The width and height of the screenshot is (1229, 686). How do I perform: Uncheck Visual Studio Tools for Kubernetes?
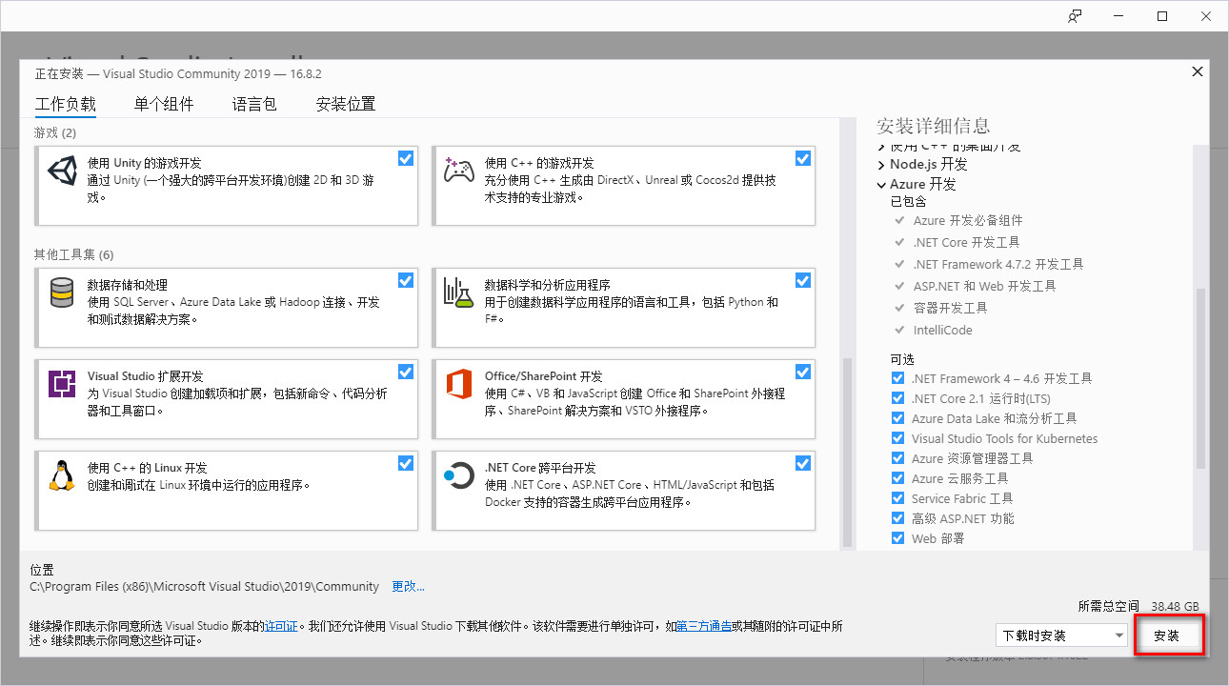(x=897, y=438)
